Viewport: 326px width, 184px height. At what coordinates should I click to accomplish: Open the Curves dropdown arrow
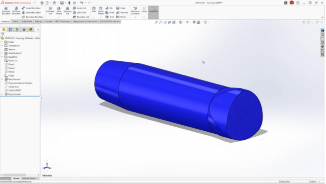[x=144, y=17]
